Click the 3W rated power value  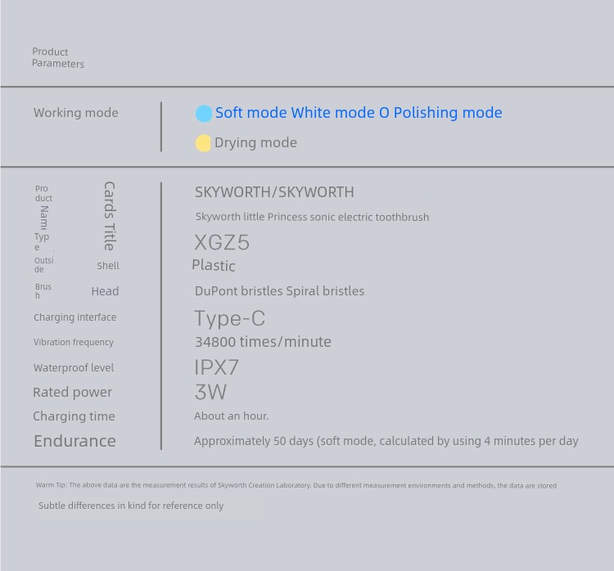tap(210, 392)
